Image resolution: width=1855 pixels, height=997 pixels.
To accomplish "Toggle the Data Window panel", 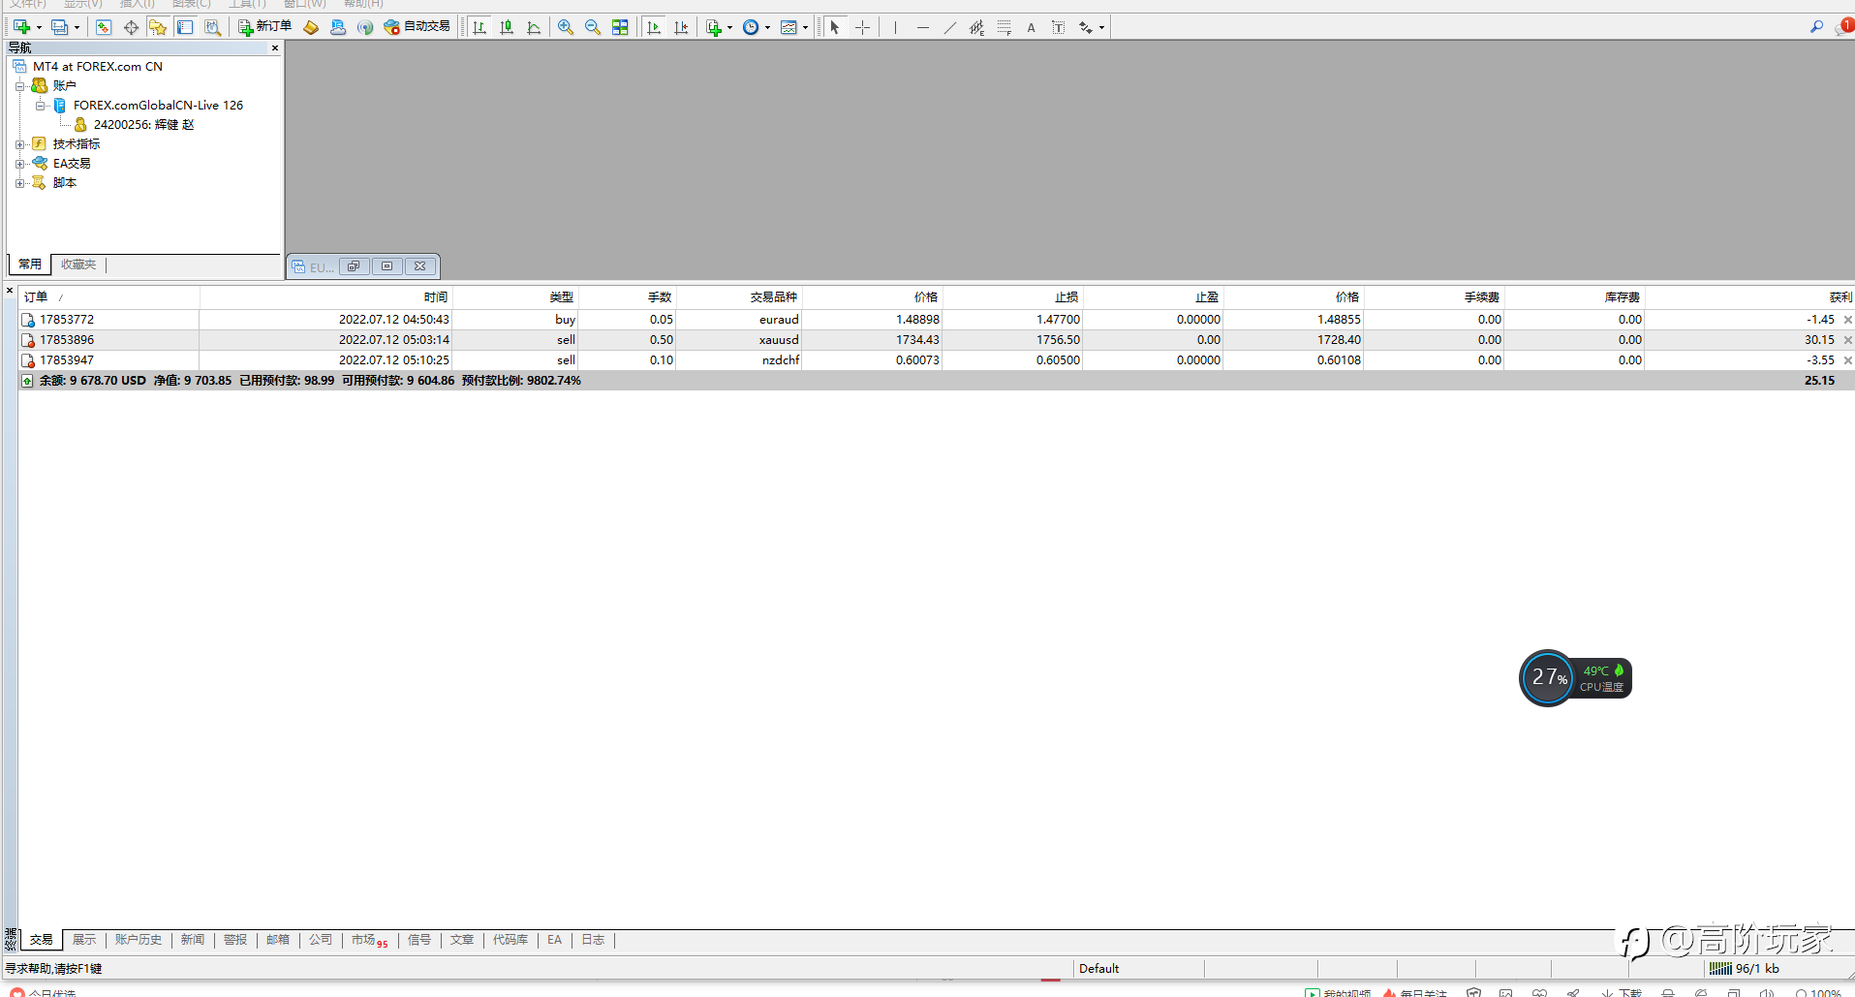I will point(131,27).
